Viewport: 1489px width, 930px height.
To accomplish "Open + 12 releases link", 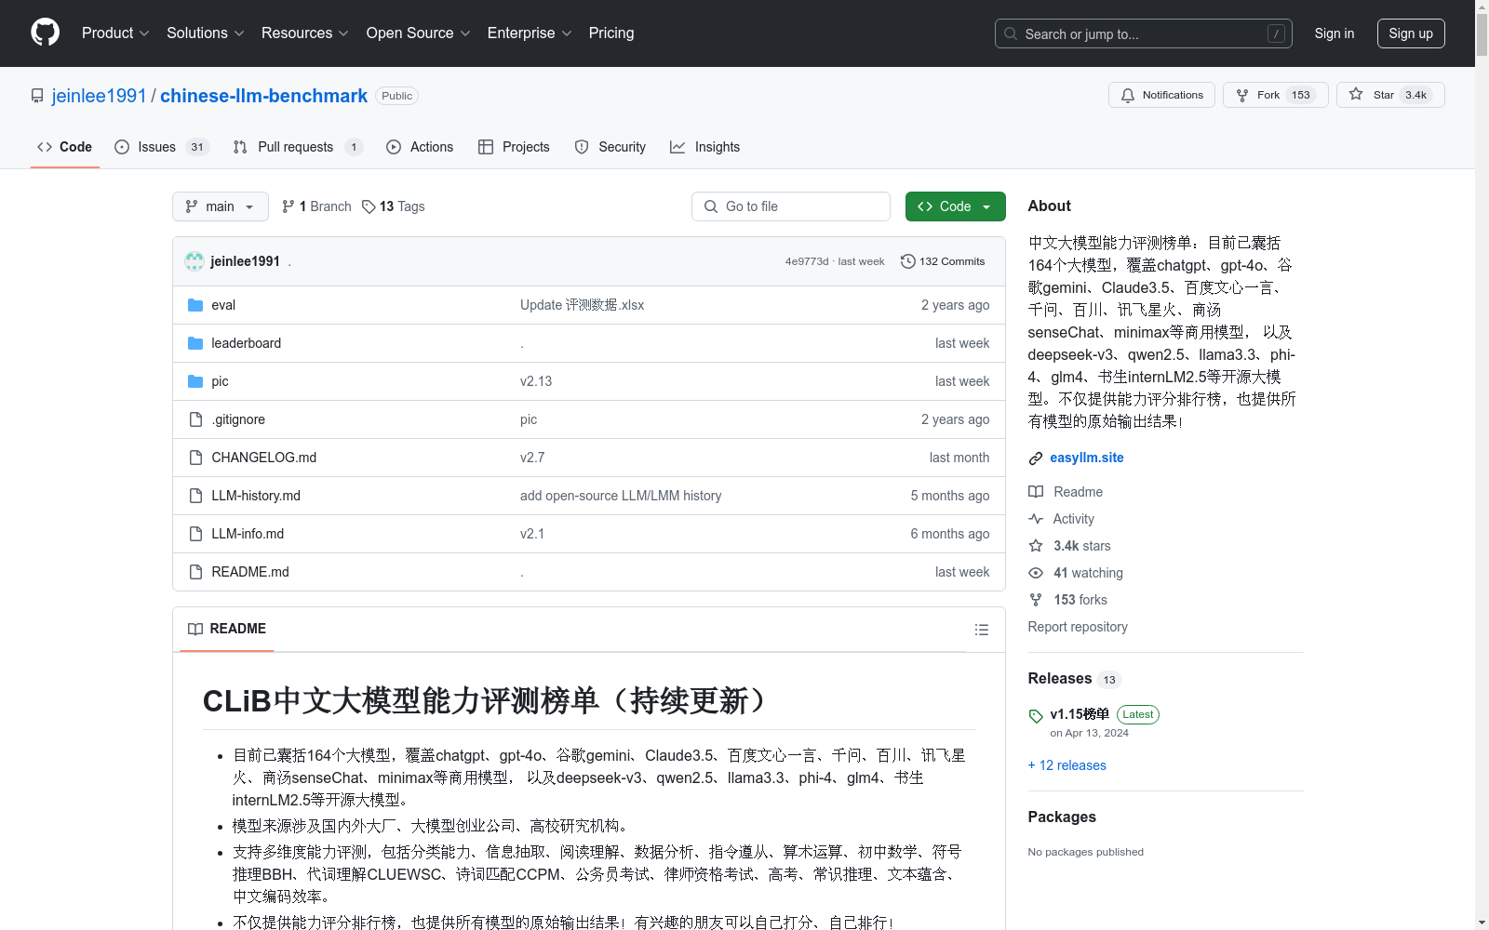I will pos(1067,765).
